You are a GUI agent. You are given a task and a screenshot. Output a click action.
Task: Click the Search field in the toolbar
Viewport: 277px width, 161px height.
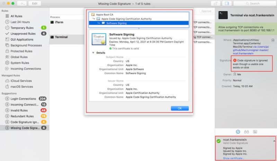point(255,3)
